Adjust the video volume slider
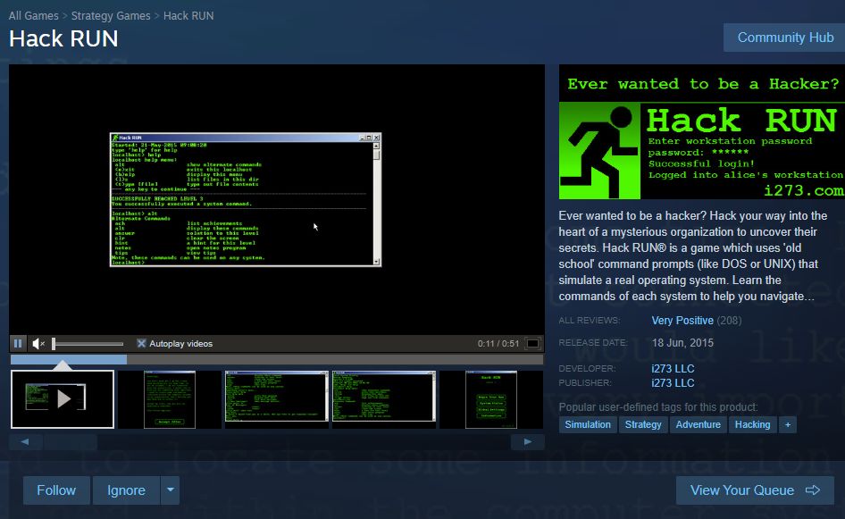845x519 pixels. click(x=88, y=343)
